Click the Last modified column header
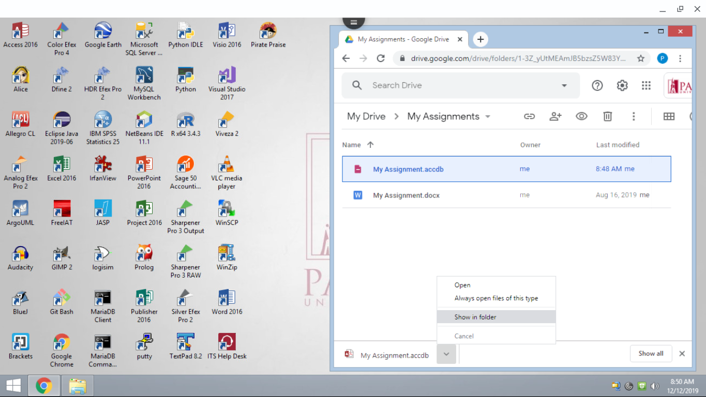706x397 pixels. 618,145
